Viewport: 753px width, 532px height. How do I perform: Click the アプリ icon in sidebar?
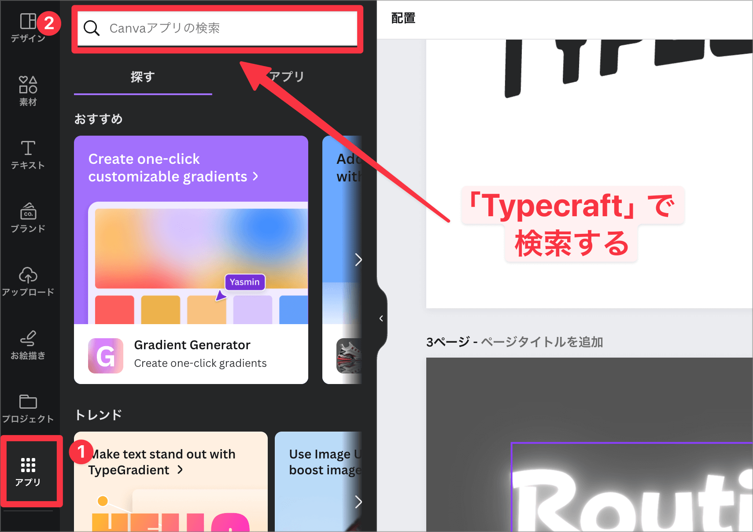pos(30,470)
